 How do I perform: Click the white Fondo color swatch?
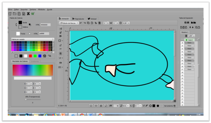coord(18,33)
